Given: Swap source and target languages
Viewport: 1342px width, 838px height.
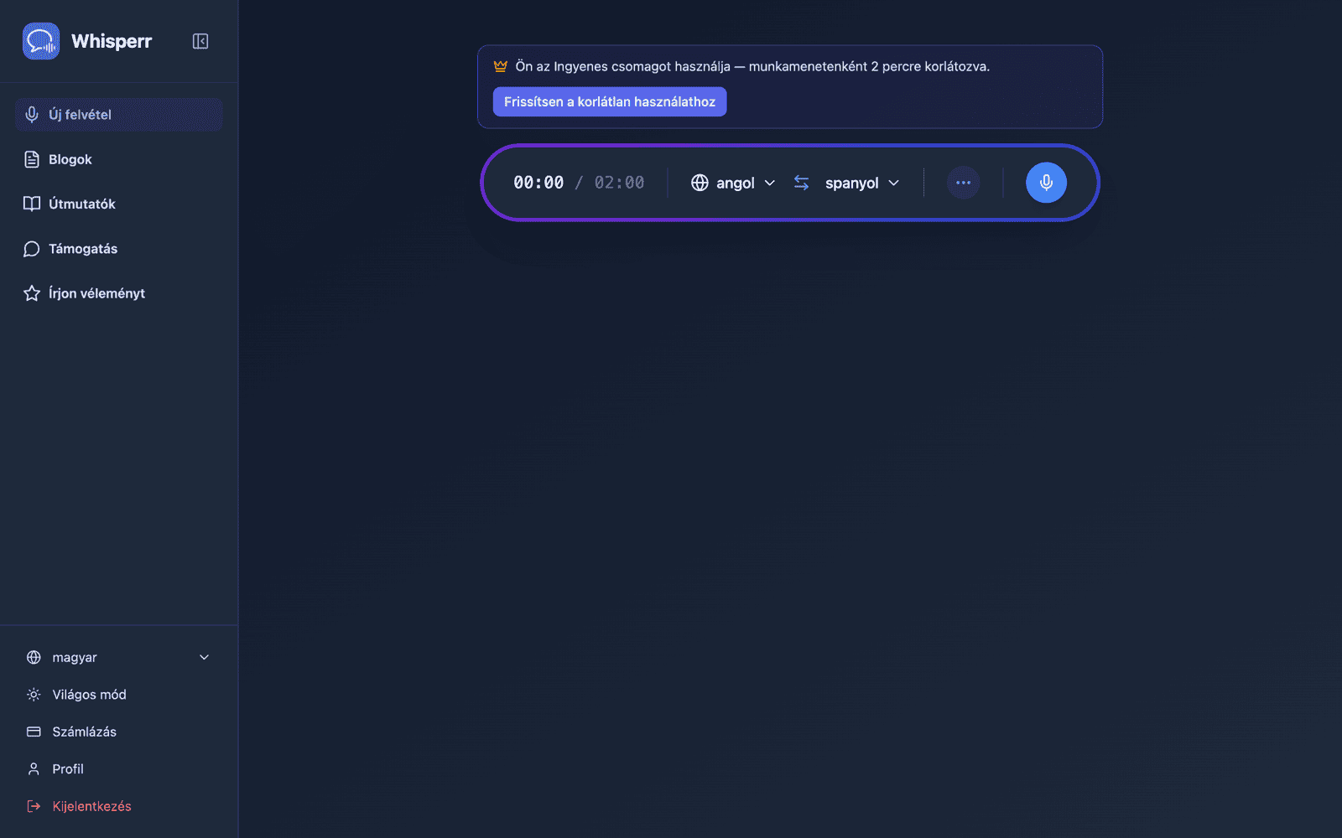Looking at the screenshot, I should click(x=802, y=183).
